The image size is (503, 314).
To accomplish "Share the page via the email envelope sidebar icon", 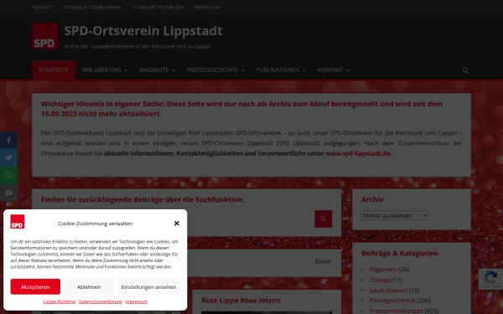I will tap(8, 193).
